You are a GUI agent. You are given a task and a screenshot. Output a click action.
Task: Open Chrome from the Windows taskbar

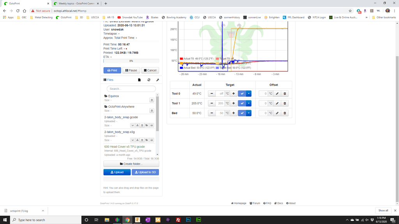[127, 220]
